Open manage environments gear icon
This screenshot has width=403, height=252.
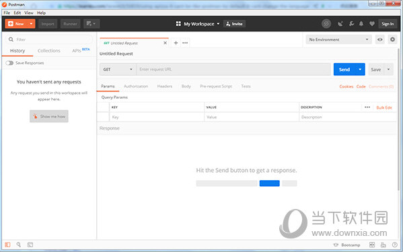pos(392,40)
